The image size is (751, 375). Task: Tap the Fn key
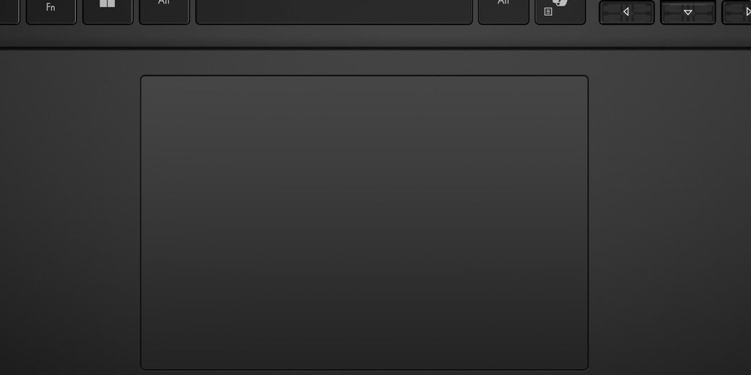click(x=51, y=11)
